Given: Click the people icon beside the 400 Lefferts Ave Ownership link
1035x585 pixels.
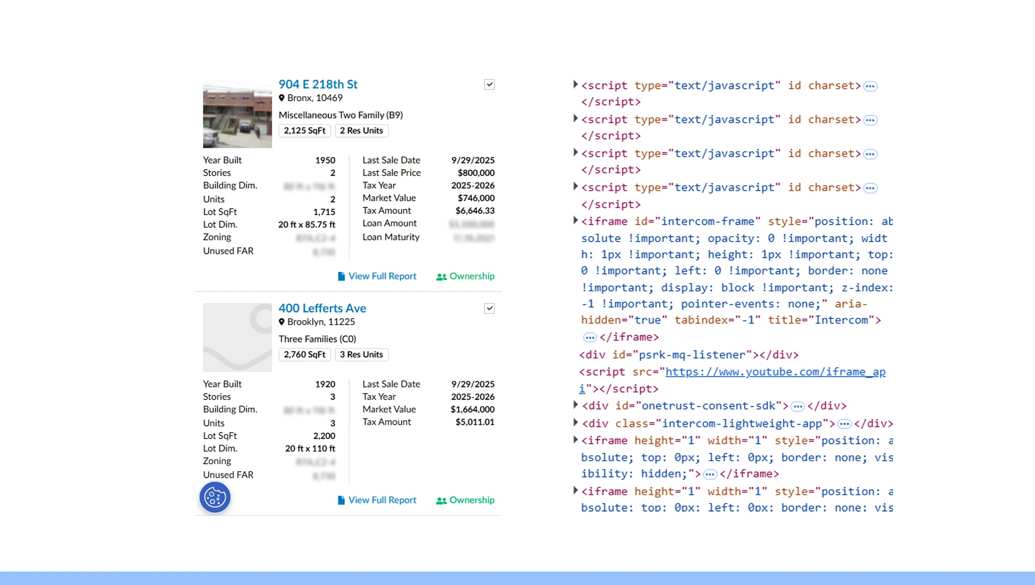Looking at the screenshot, I should tap(441, 501).
